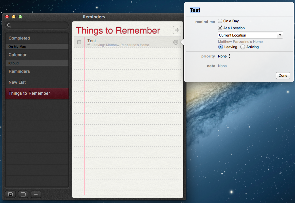The width and height of the screenshot is (295, 203).
Task: Click Leaving: Matthew Panzarino's Home subtitle
Action: tap(120, 45)
